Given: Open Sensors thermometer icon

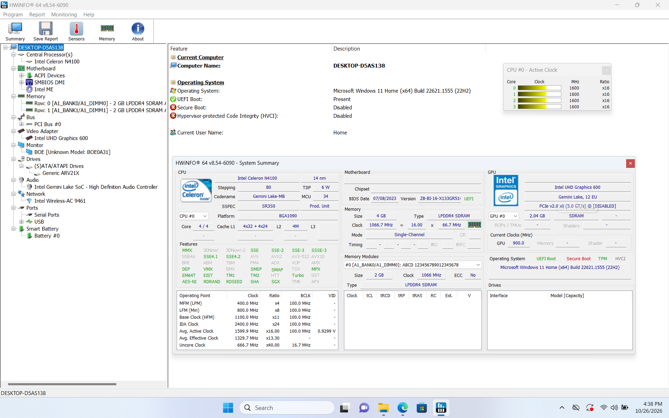Looking at the screenshot, I should click(x=76, y=31).
